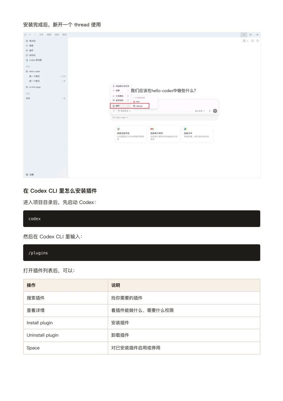
Task: Click the send arrow button
Action: point(215,111)
